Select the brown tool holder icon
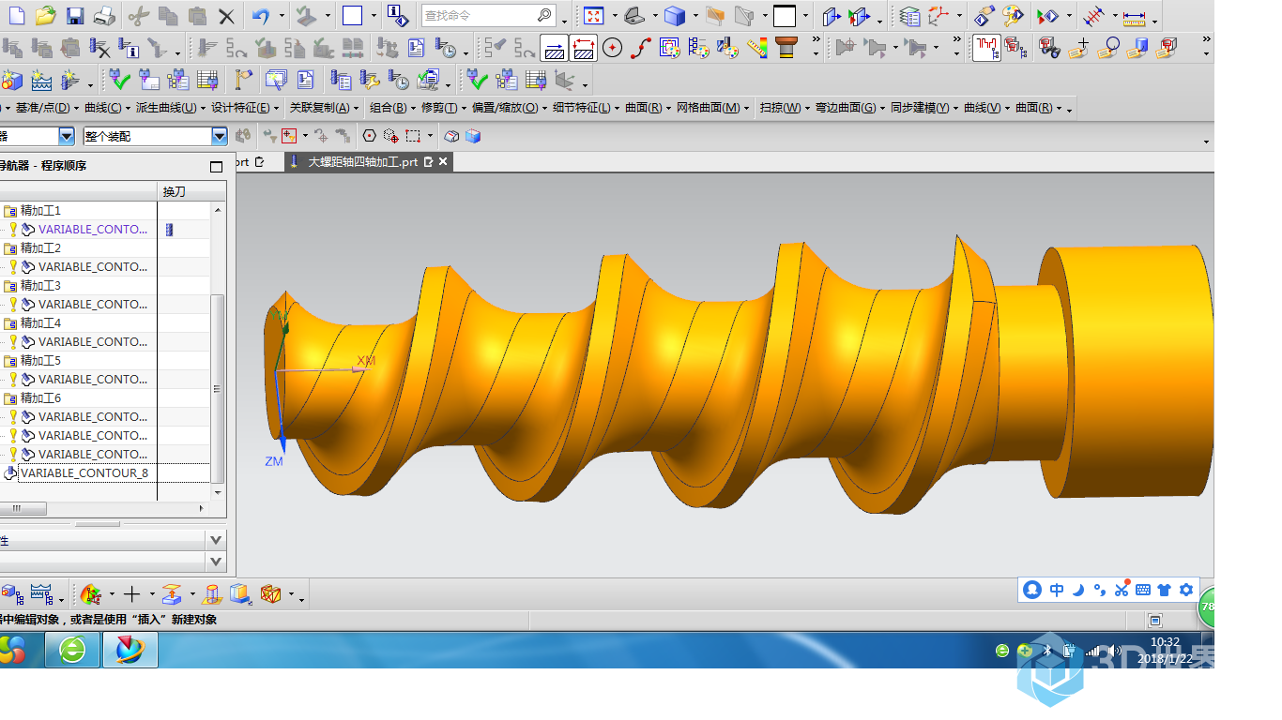Image resolution: width=1282 pixels, height=720 pixels. [786, 47]
